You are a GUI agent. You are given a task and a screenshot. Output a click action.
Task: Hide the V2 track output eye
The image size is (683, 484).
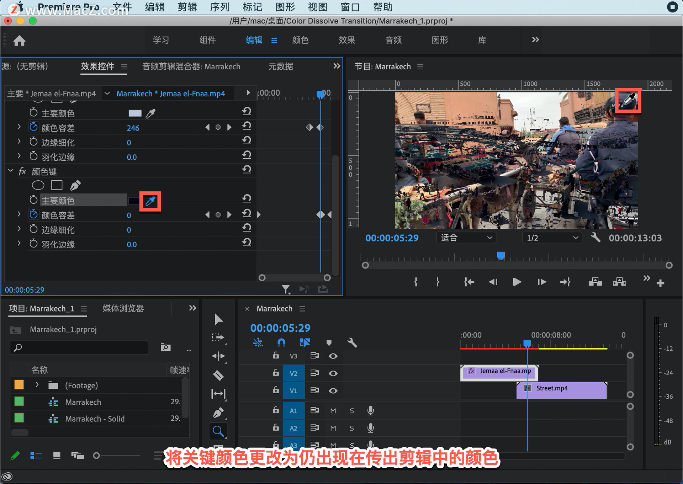[333, 373]
